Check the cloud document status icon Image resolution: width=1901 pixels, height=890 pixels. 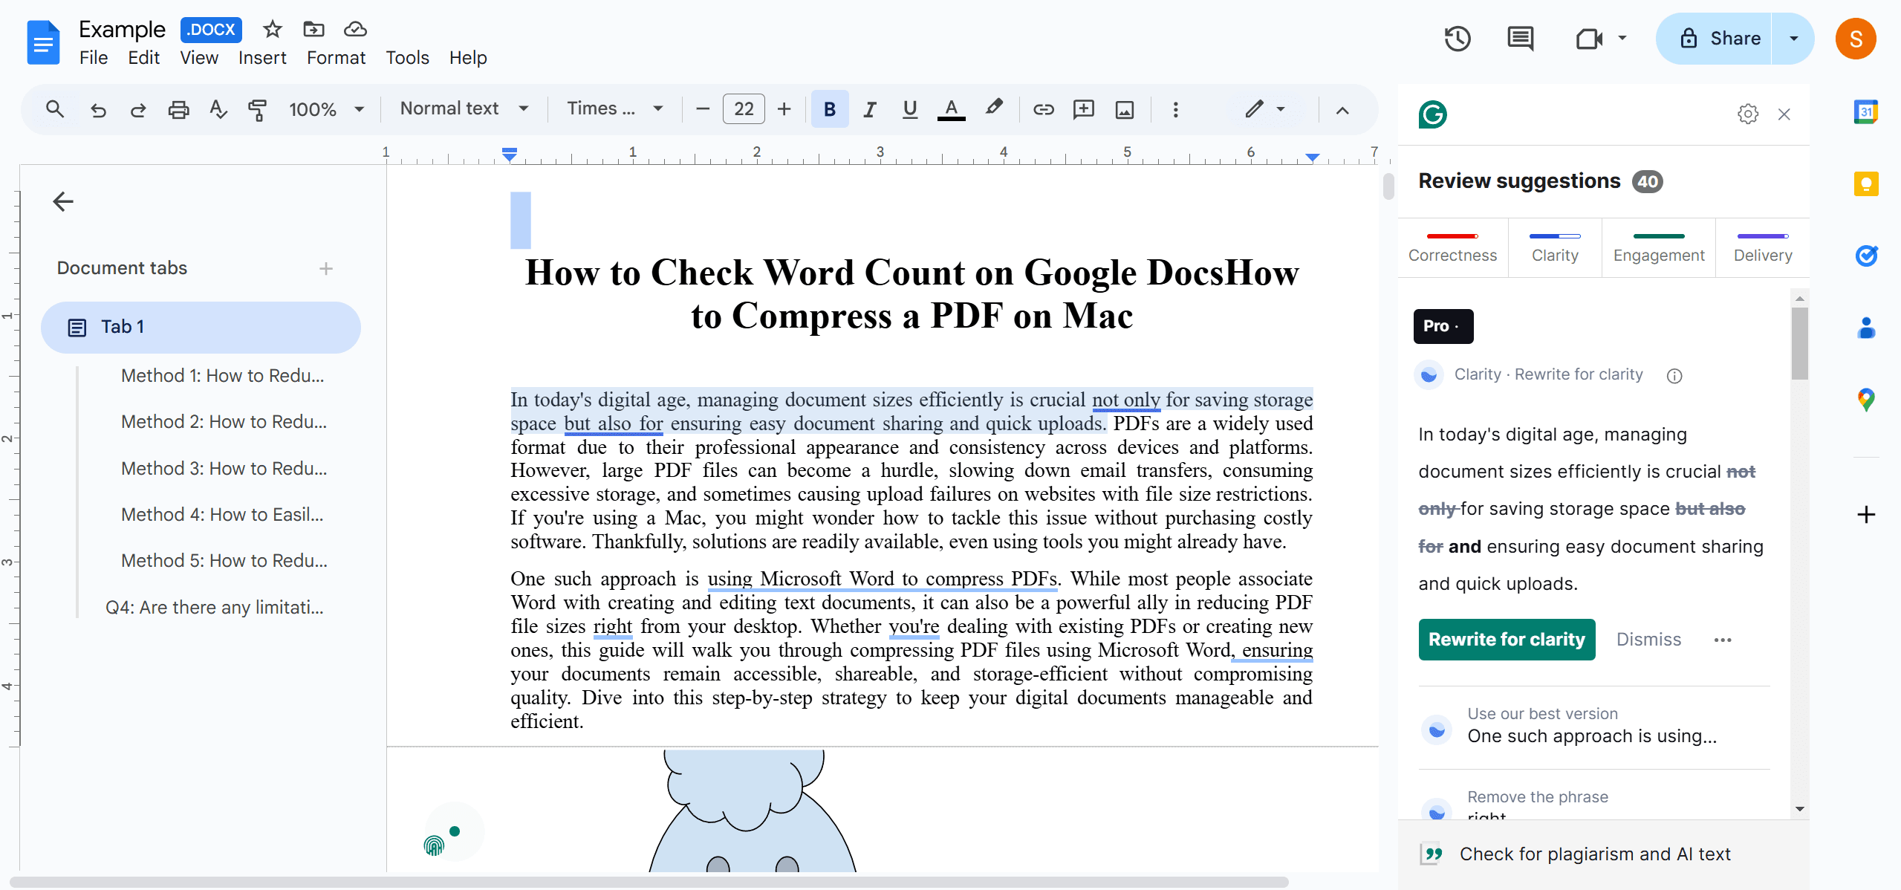(355, 29)
